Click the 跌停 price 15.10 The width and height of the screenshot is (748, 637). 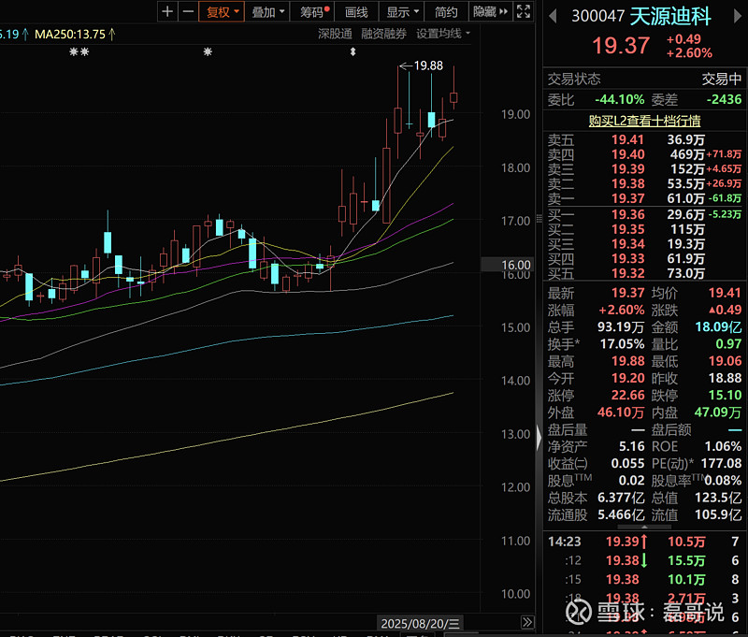[x=726, y=395]
